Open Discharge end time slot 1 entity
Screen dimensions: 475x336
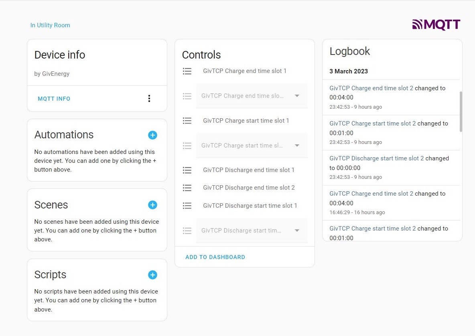click(249, 170)
